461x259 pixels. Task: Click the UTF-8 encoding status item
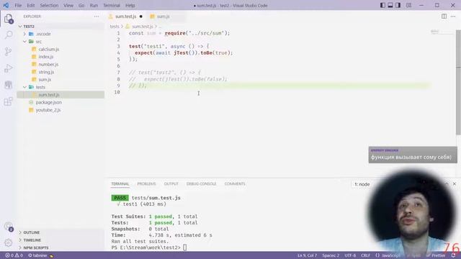[x=350, y=255]
